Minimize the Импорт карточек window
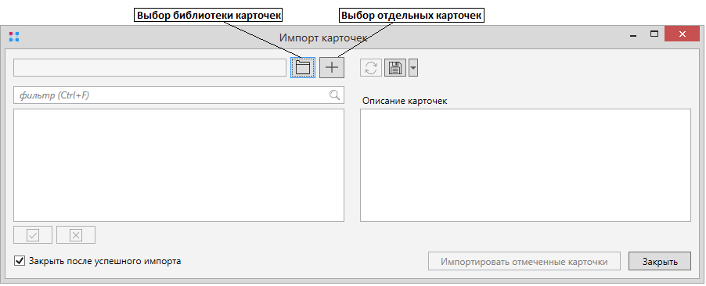The width and height of the screenshot is (706, 286). click(x=633, y=36)
